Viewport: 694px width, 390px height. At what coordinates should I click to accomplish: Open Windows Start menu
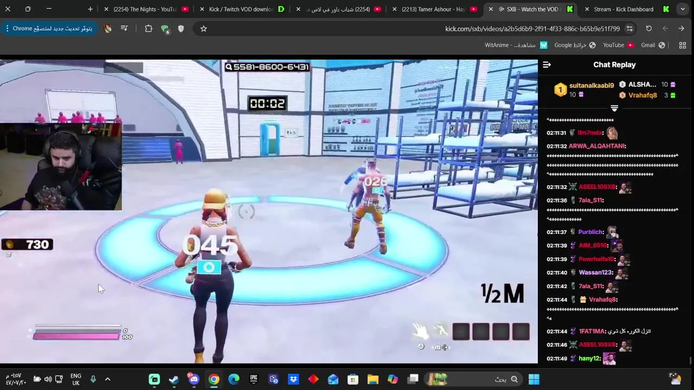tap(534, 379)
